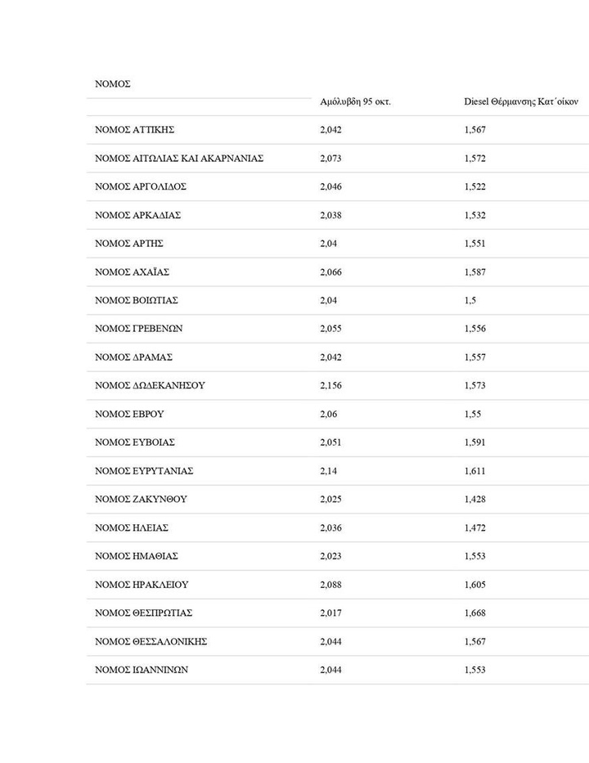Click unleaded price 2,156 for ΔΩΔΕΚΑΝΗΣΟΥ

(x=330, y=385)
